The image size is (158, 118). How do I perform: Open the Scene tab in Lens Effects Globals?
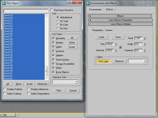pyautogui.click(x=108, y=30)
